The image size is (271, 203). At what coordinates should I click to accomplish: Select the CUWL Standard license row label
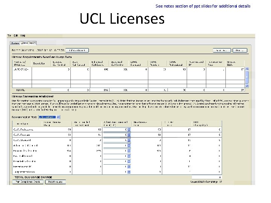(22, 140)
